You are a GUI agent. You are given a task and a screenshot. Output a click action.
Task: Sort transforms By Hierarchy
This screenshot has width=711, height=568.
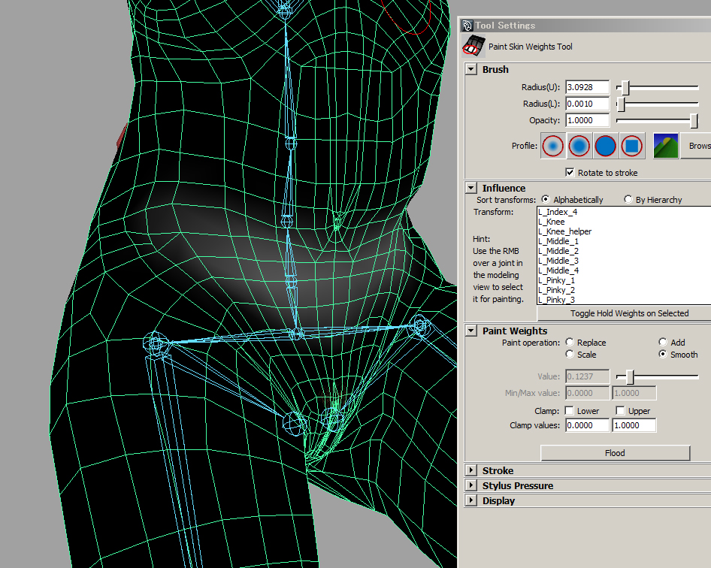629,200
